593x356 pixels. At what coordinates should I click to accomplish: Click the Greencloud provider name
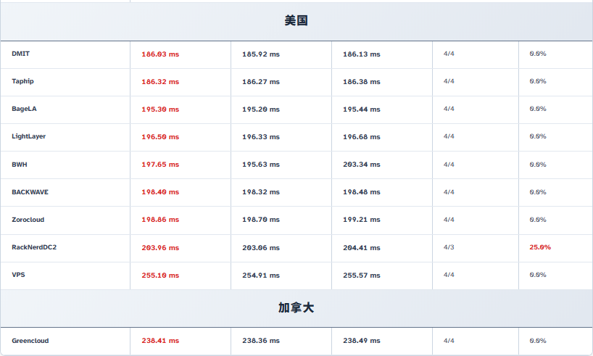(30, 341)
